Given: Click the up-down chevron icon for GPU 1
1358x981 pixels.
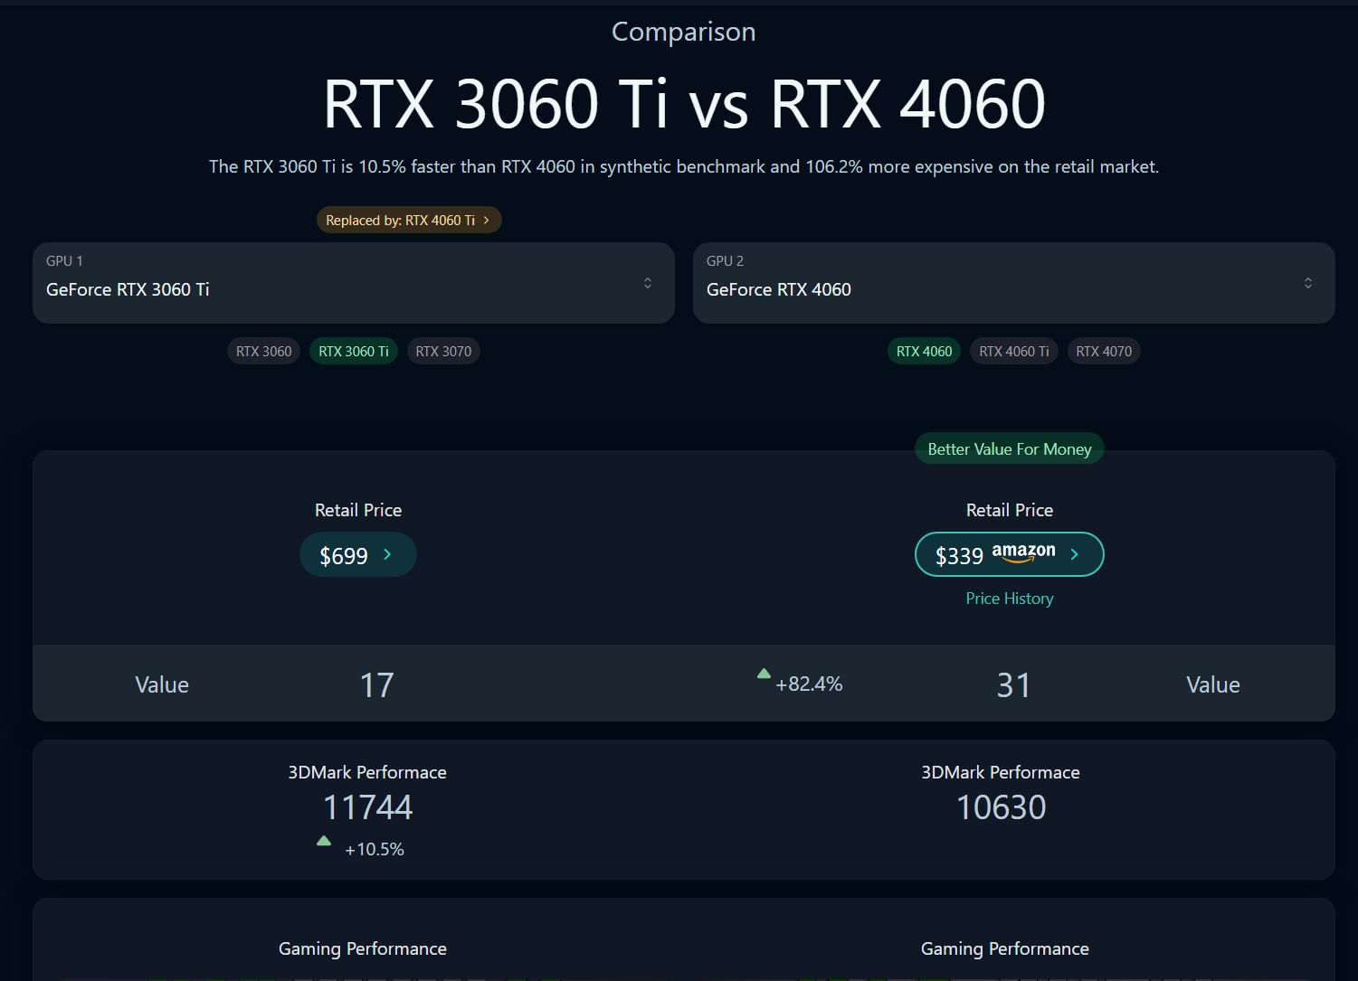Looking at the screenshot, I should [648, 283].
